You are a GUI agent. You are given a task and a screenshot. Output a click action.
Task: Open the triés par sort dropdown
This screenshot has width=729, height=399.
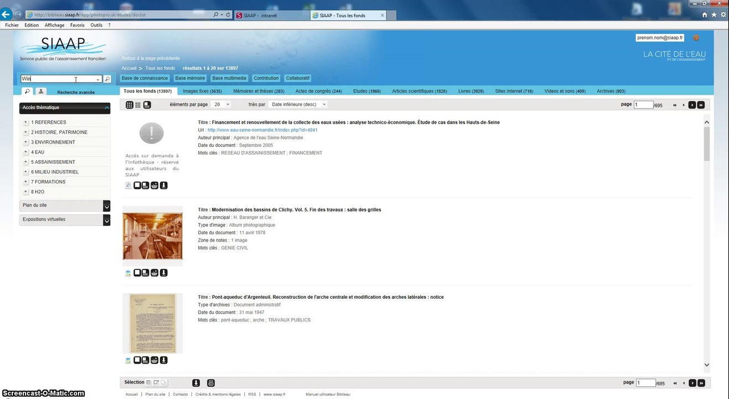(298, 104)
